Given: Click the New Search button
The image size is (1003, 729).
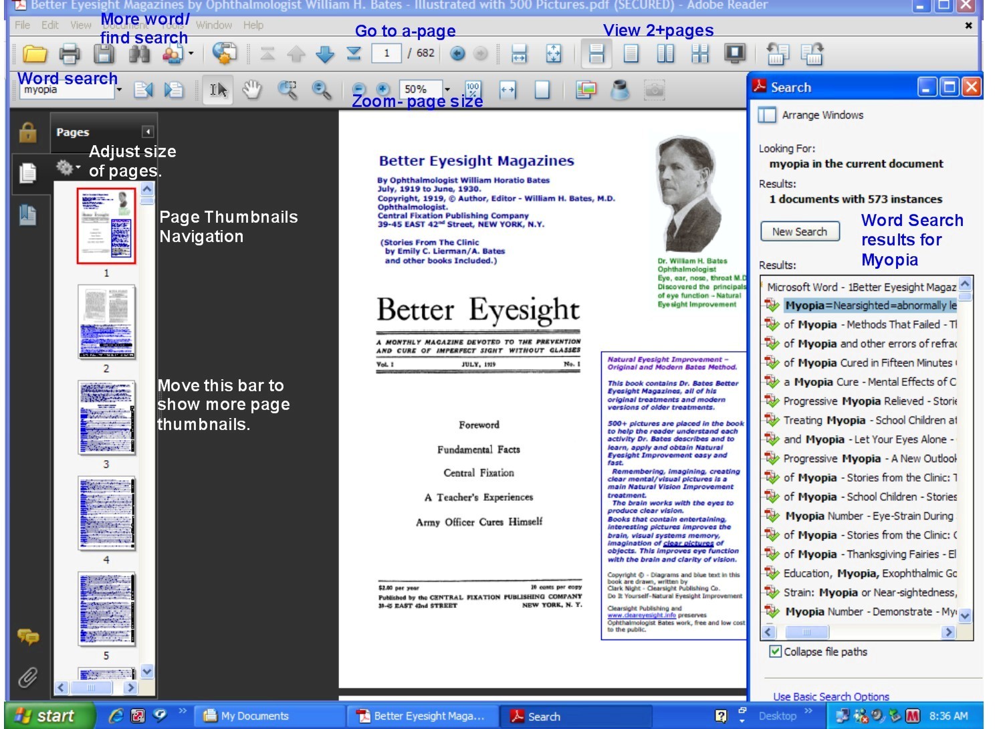Looking at the screenshot, I should point(800,231).
